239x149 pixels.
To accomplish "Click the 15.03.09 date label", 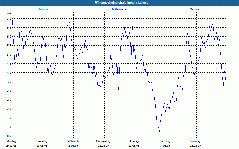I will pyautogui.click(x=195, y=146).
